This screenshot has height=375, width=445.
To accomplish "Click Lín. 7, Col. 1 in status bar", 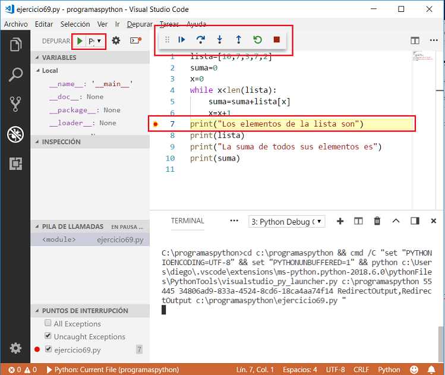I will (x=255, y=370).
